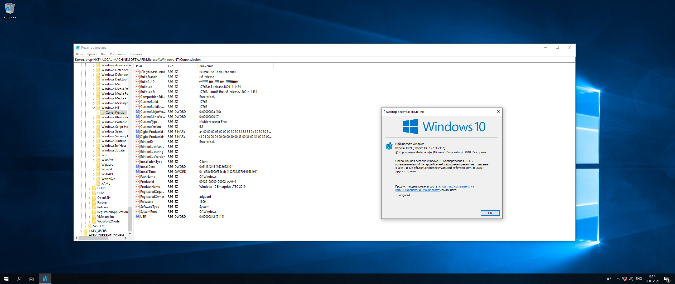675x284 pixels.
Task: Select the SystemRoot value row
Action: pos(204,211)
